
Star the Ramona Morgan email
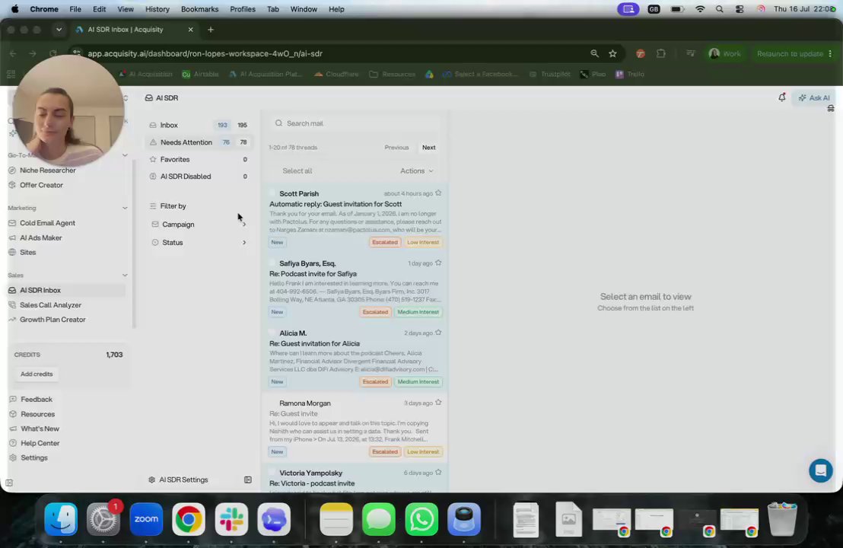438,403
